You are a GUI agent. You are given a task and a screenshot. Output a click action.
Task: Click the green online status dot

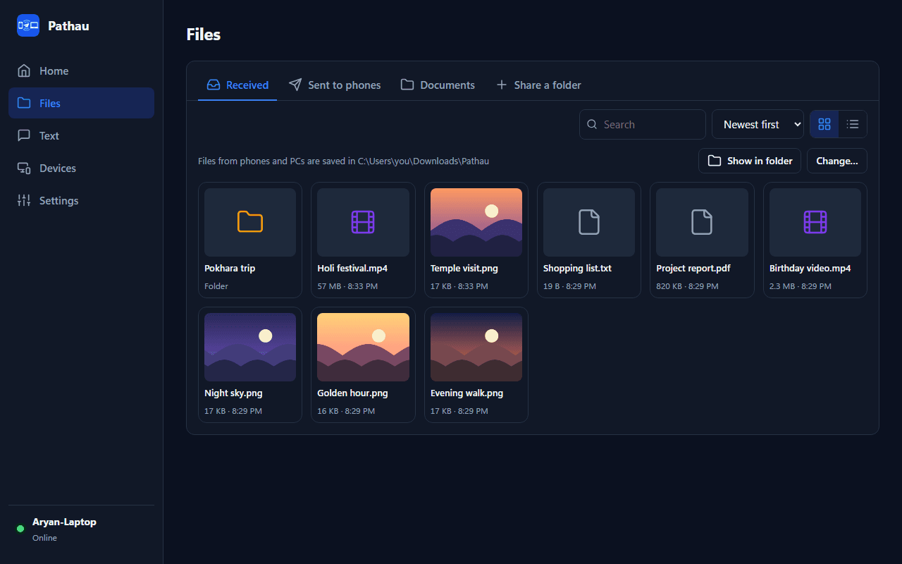click(x=20, y=529)
